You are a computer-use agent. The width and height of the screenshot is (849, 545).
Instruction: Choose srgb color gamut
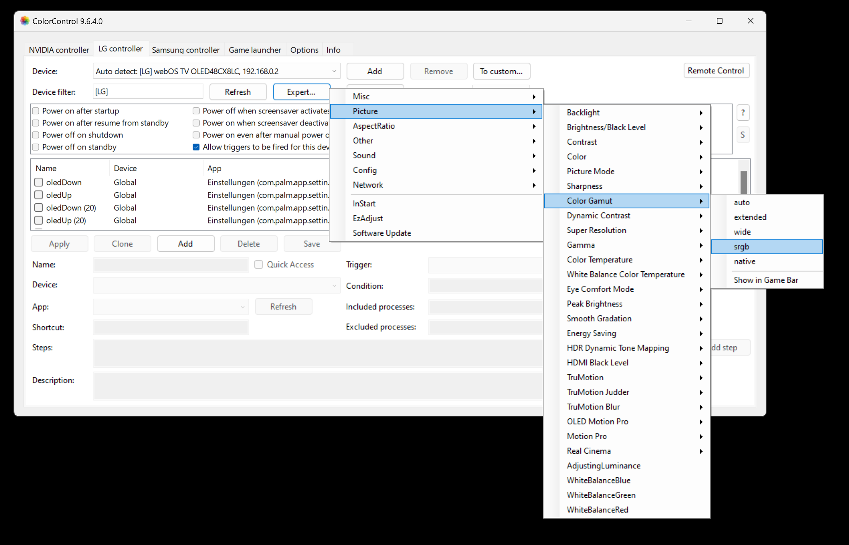pos(767,247)
